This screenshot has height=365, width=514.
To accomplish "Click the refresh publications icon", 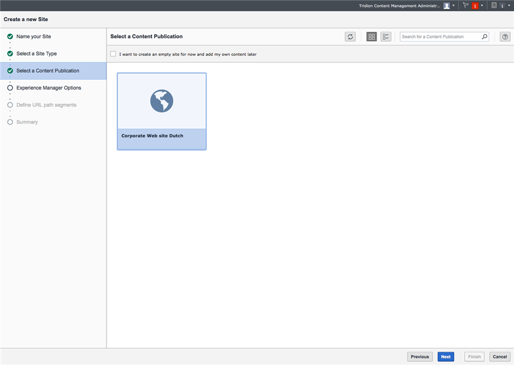I will (x=350, y=37).
